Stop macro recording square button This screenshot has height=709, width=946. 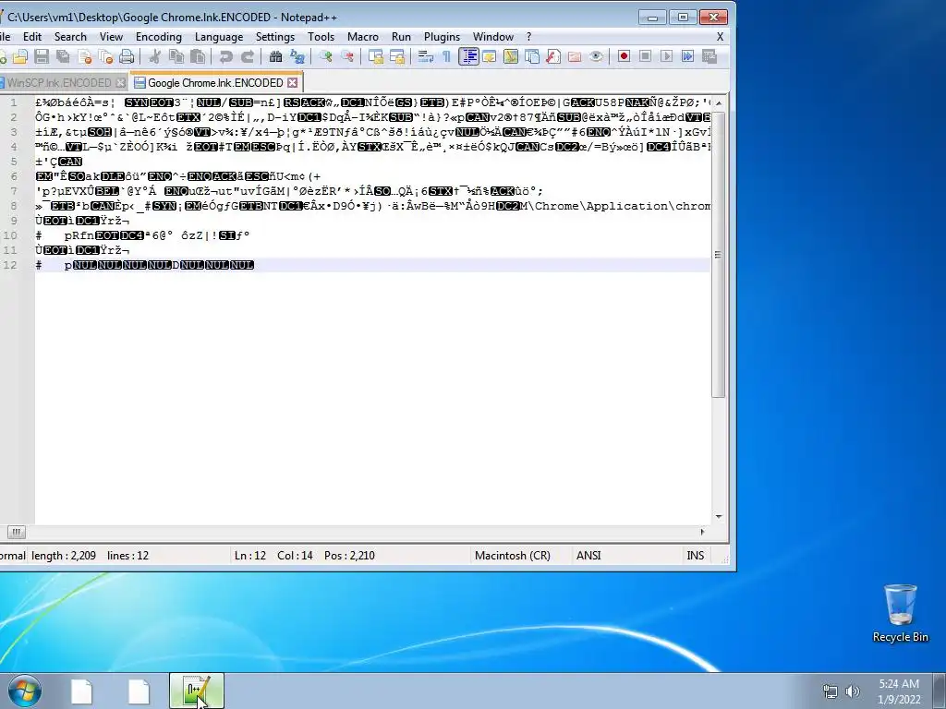645,56
